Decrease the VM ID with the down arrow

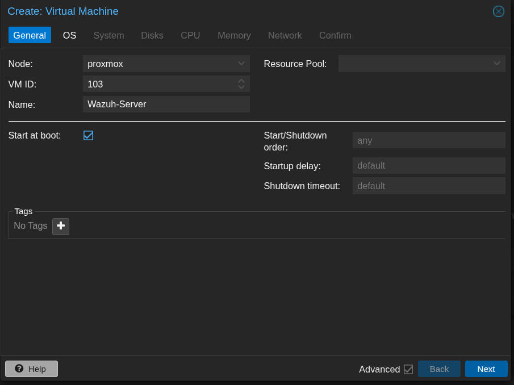241,87
